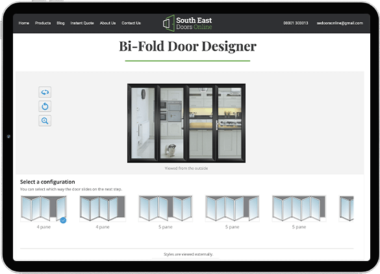Click the flip view arrows icon

(x=45, y=92)
